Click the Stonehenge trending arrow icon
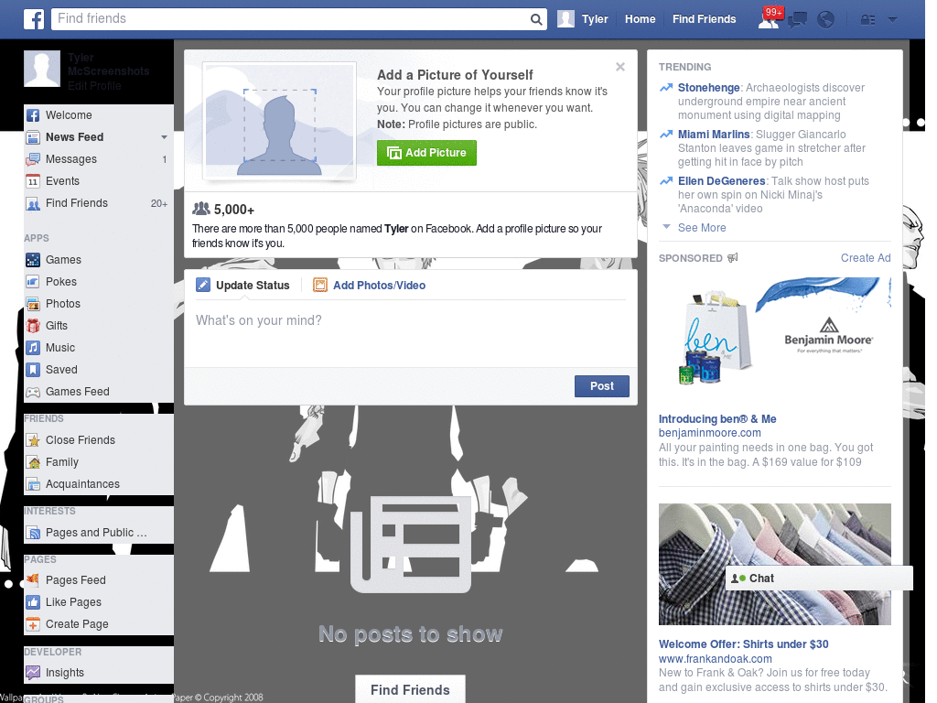The width and height of the screenshot is (937, 703). [x=666, y=88]
